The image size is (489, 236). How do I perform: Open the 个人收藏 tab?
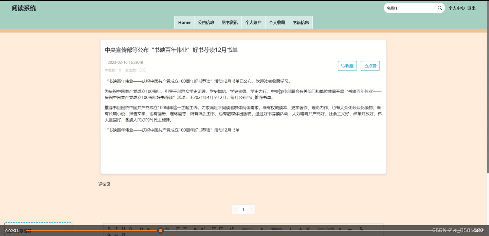(x=277, y=22)
